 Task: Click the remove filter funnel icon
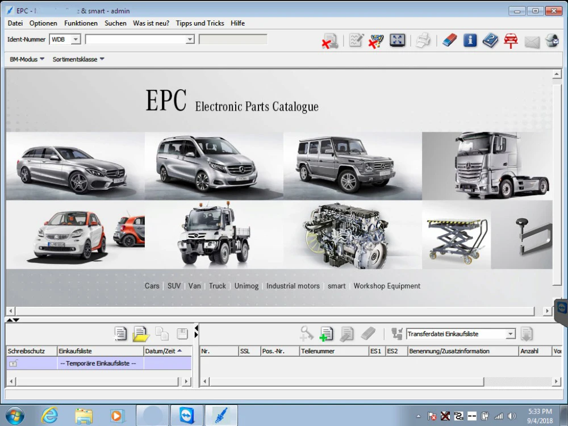click(x=375, y=40)
